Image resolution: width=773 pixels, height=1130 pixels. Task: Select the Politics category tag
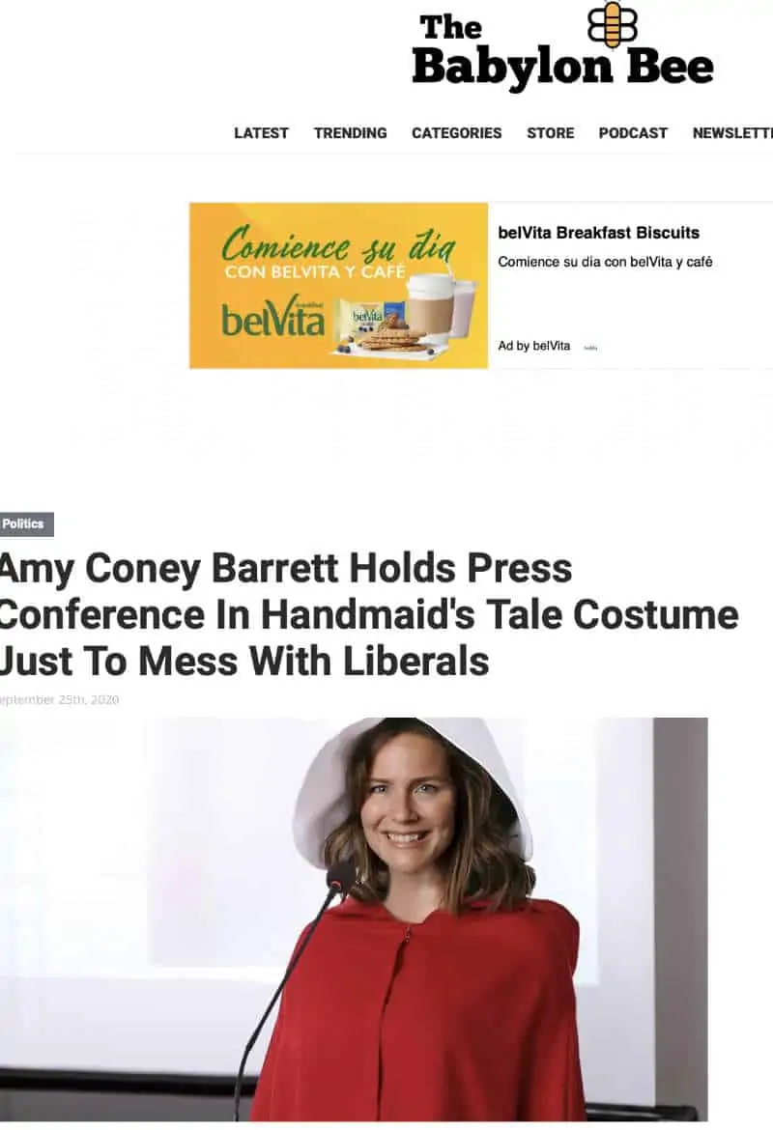click(x=26, y=523)
